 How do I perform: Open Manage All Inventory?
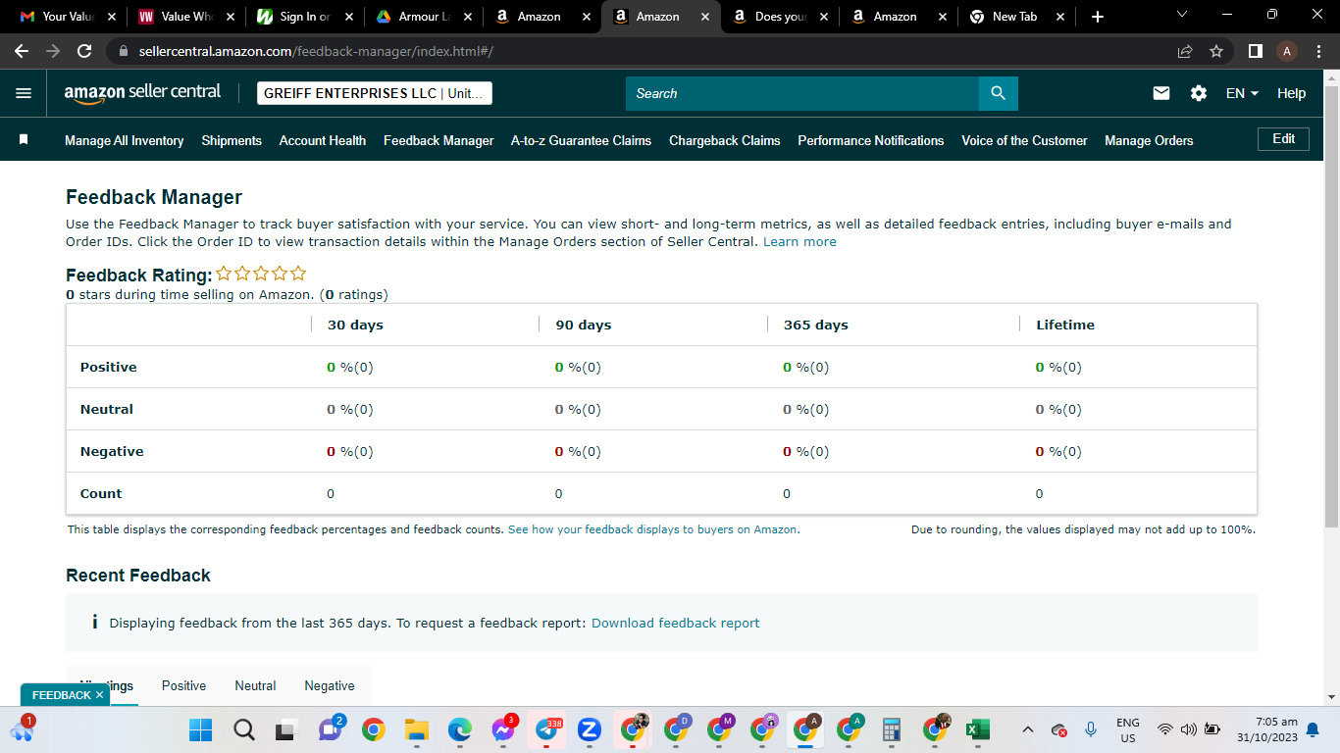point(125,140)
